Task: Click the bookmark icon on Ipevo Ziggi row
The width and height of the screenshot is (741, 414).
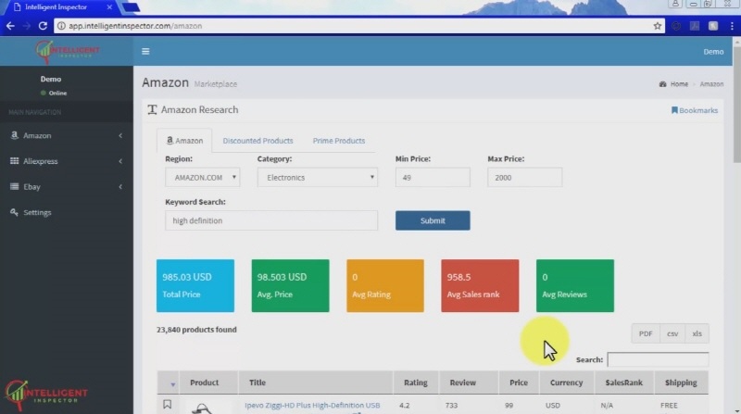Action: (167, 405)
